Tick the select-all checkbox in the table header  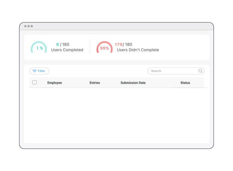(34, 82)
